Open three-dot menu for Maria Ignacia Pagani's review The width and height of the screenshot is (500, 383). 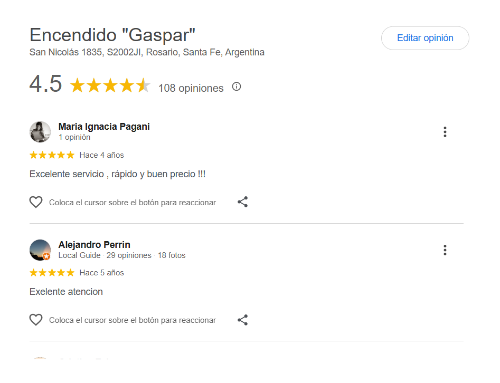click(x=445, y=132)
